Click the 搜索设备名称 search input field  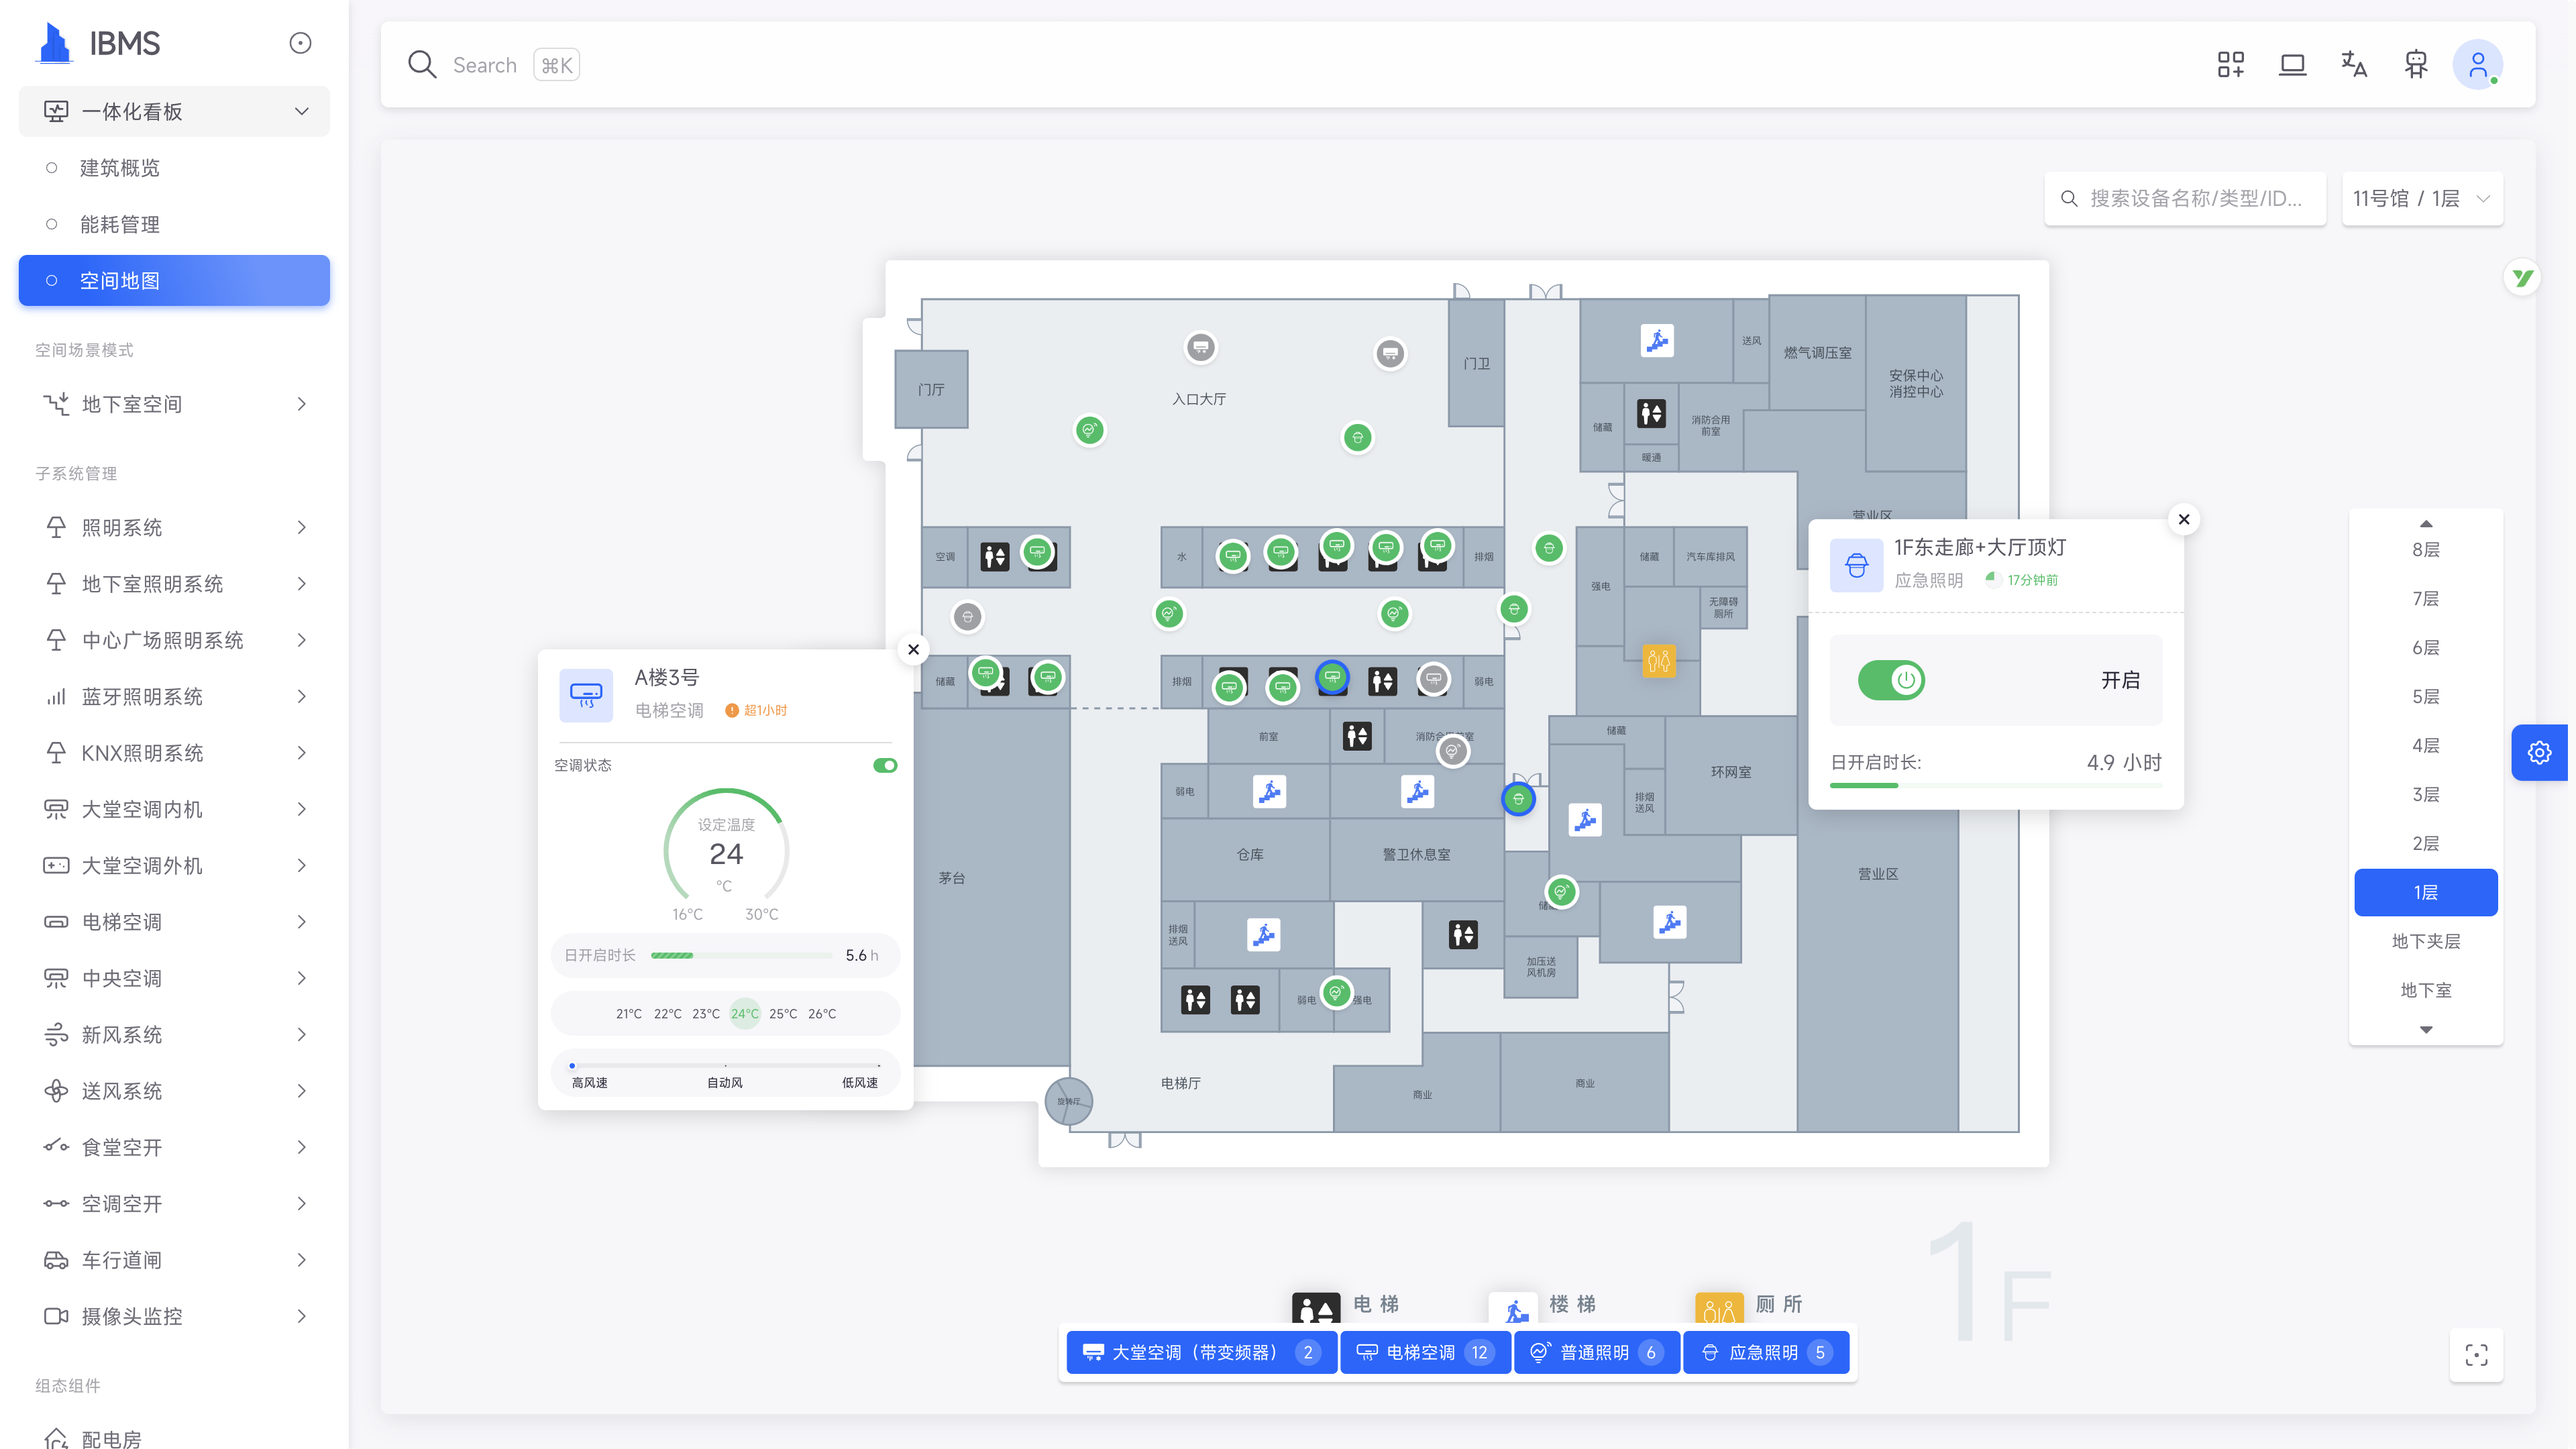coord(2195,199)
